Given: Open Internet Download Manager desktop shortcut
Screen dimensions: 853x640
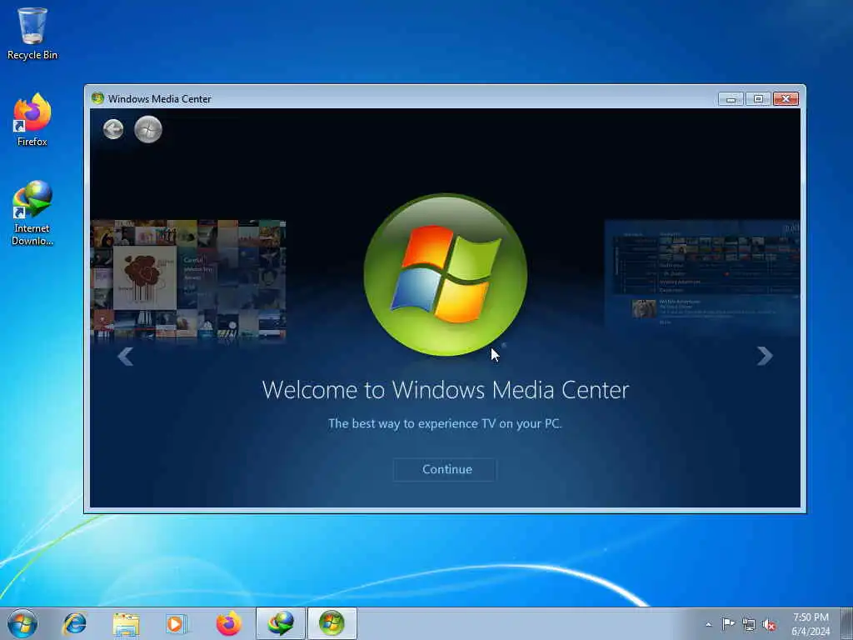Looking at the screenshot, I should pos(32,212).
